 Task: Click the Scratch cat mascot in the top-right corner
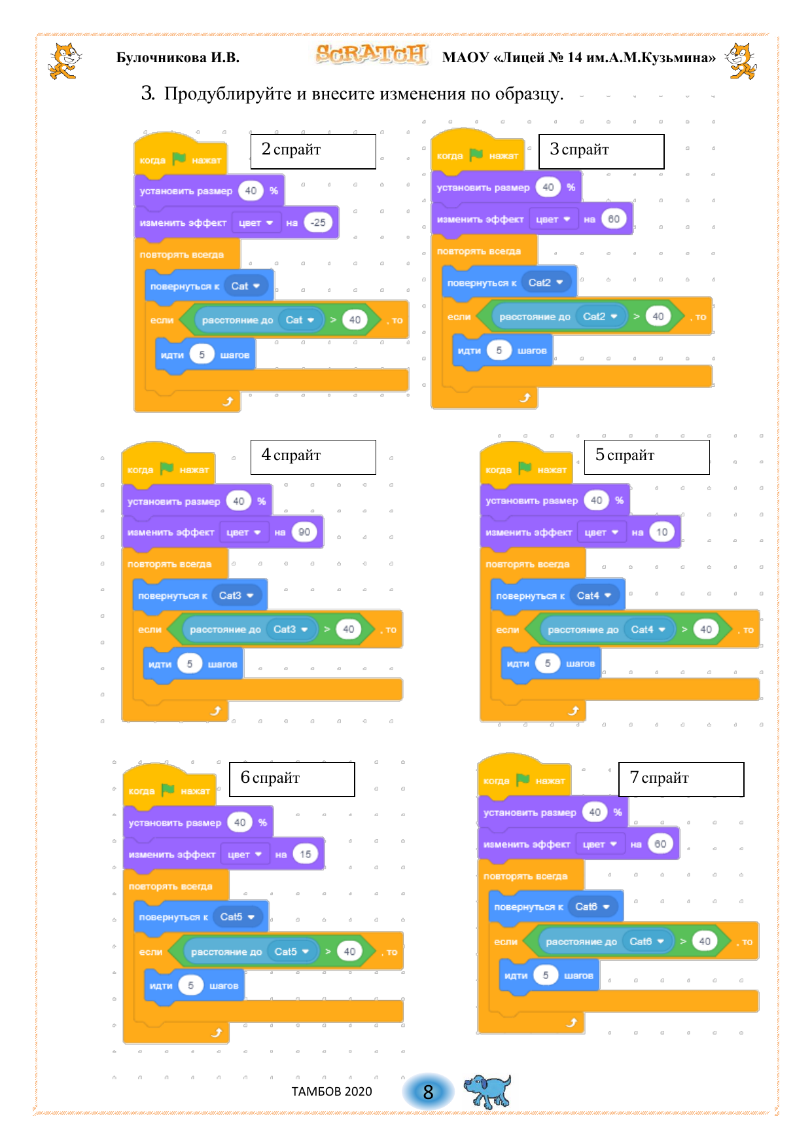pyautogui.click(x=741, y=61)
